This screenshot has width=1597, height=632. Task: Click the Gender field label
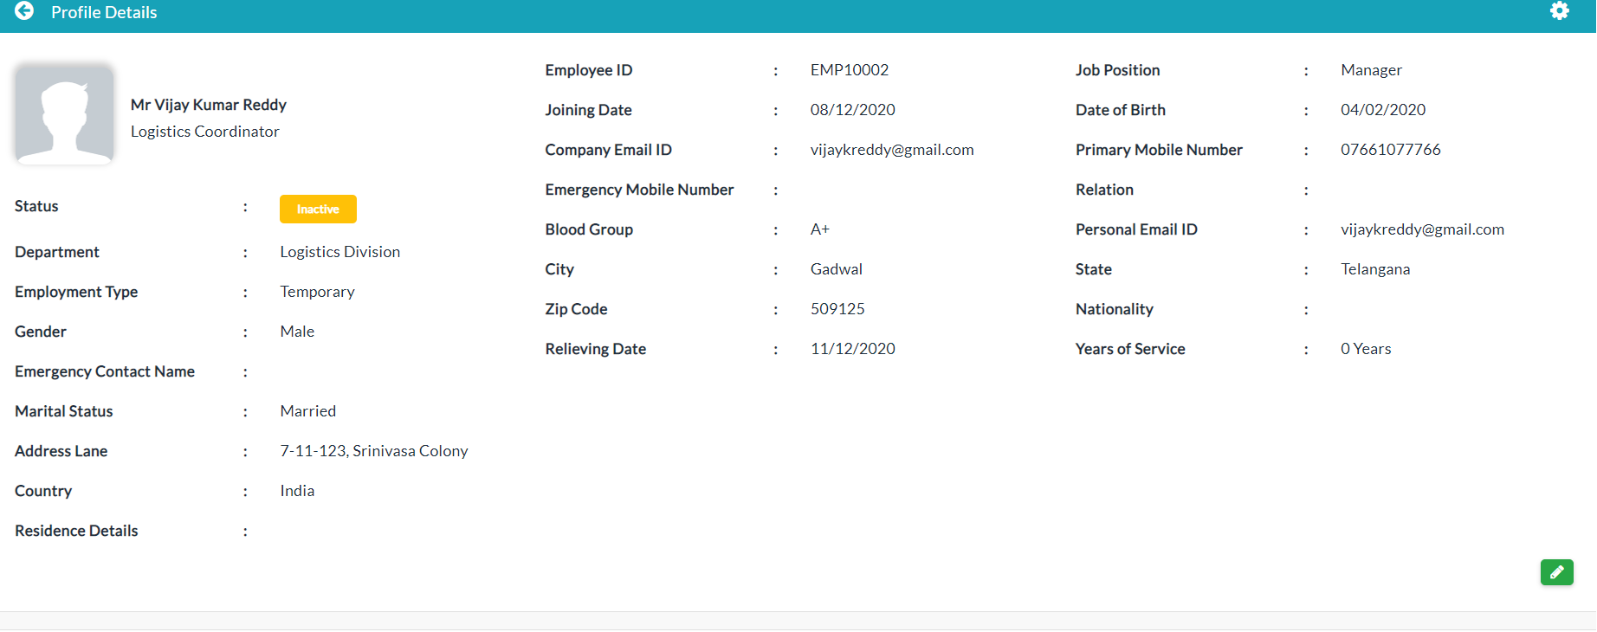(41, 332)
